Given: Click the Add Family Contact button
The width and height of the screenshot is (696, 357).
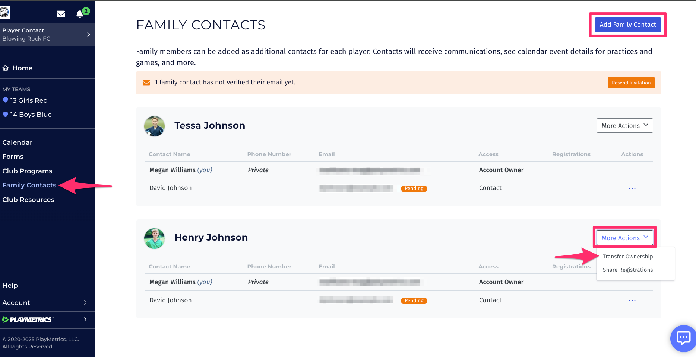Looking at the screenshot, I should coord(628,25).
